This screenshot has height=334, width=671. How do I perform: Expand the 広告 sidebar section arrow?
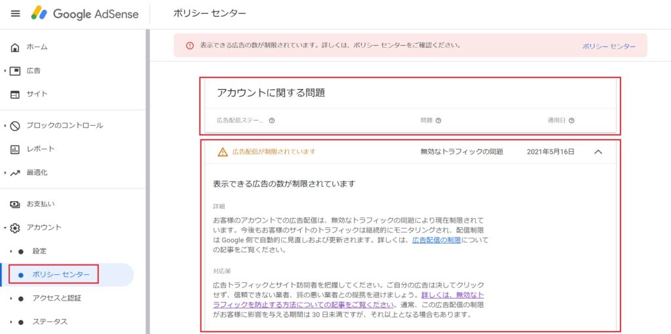5,71
